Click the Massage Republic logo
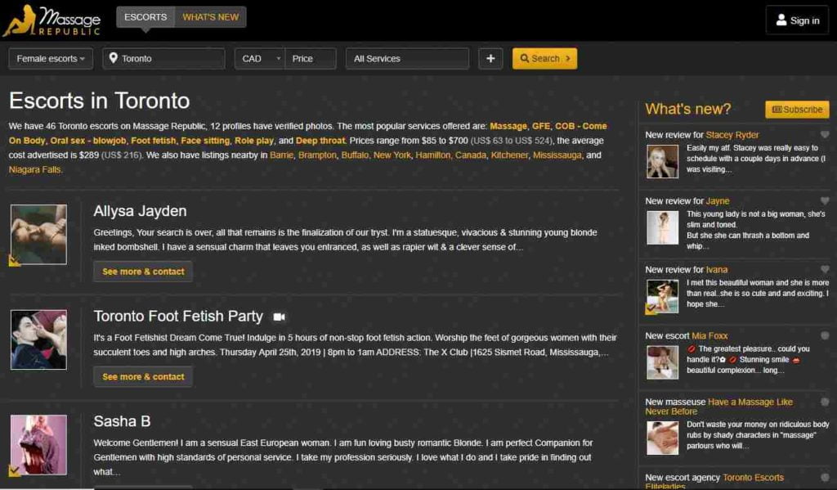The width and height of the screenshot is (837, 490). click(51, 20)
